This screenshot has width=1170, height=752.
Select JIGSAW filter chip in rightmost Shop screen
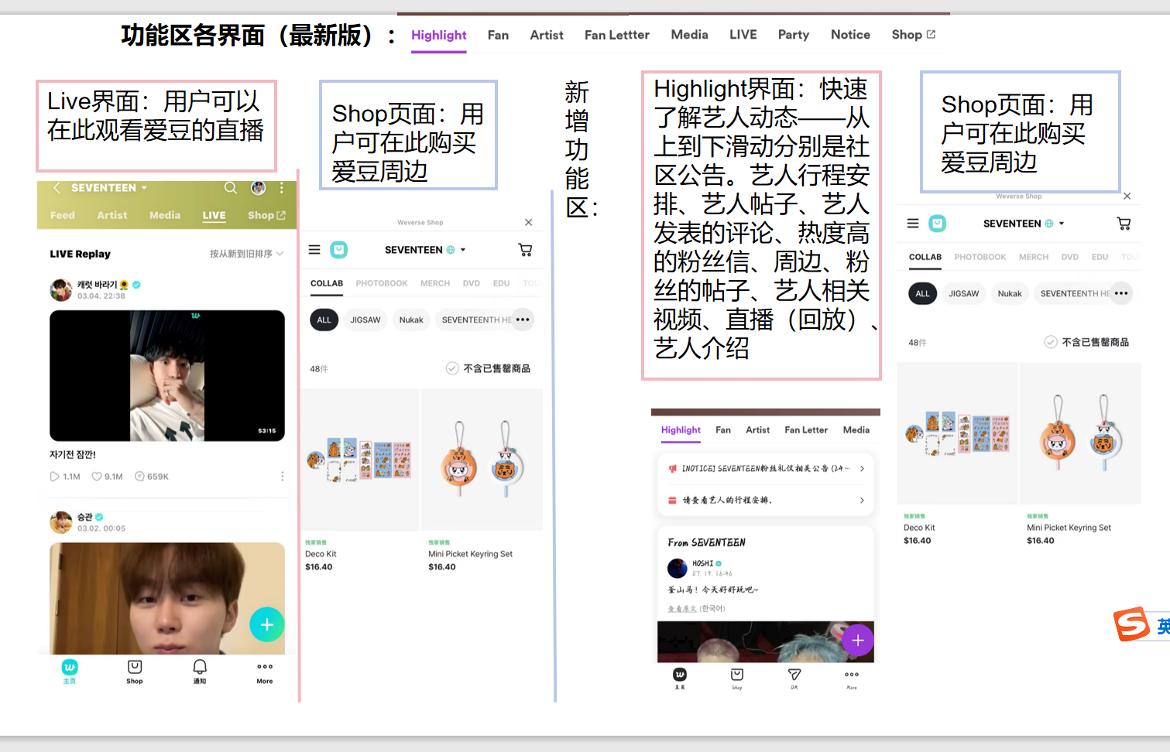(964, 293)
